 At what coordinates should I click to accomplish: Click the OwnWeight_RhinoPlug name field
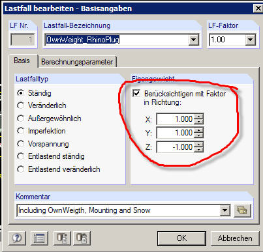(117, 40)
